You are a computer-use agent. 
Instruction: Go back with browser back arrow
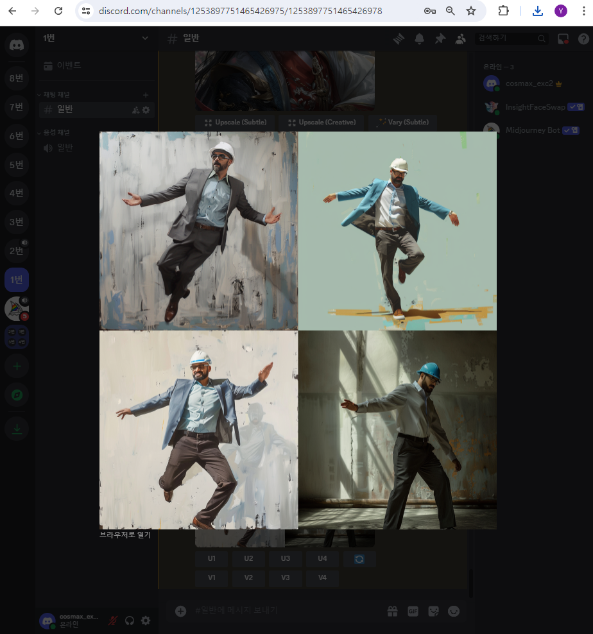coord(13,11)
